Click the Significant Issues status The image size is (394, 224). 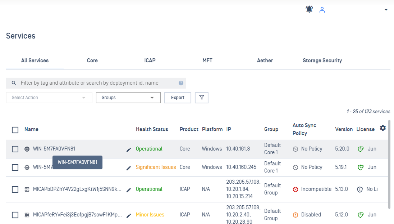pos(156,167)
